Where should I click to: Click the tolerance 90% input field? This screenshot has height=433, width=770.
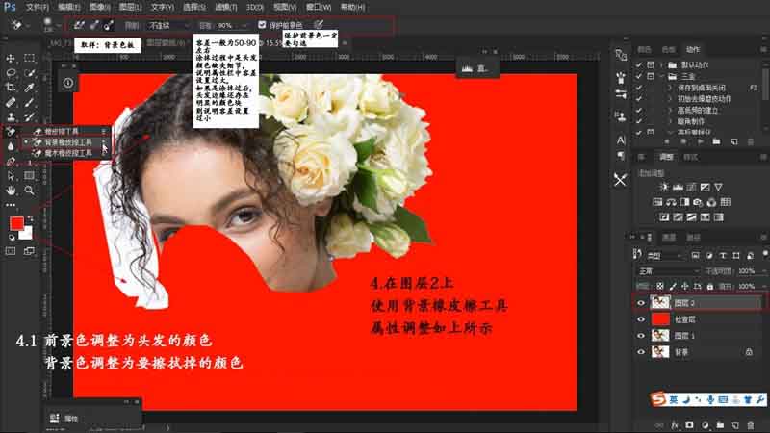pos(231,24)
